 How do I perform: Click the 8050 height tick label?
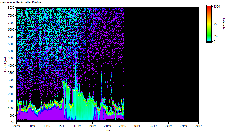(11, 8)
